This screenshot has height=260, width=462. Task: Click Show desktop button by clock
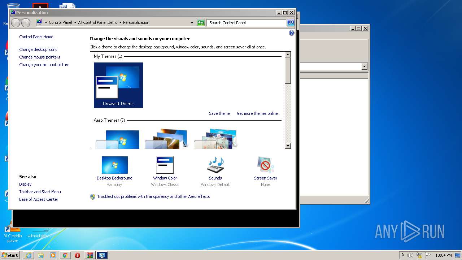[x=458, y=255]
